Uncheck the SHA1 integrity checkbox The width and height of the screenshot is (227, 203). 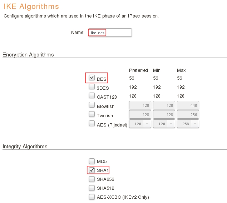92,170
